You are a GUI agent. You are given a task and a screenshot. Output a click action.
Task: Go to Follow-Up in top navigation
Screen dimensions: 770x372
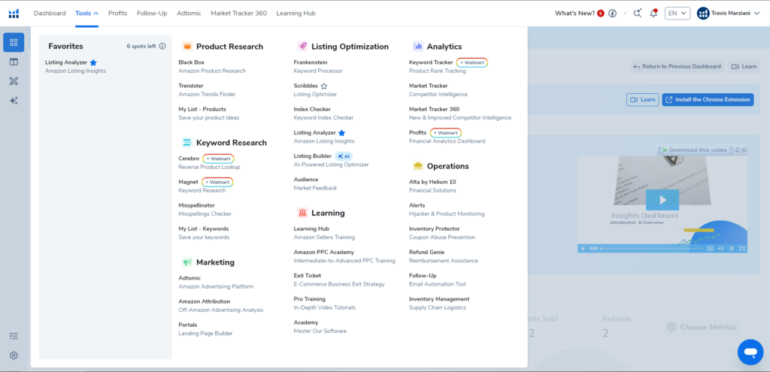(152, 14)
